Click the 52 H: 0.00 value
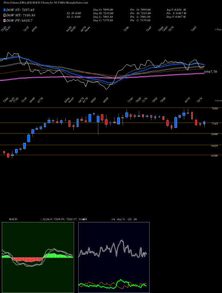Image resolution: width=222 pixels, height=293 pixels. pos(74,13)
